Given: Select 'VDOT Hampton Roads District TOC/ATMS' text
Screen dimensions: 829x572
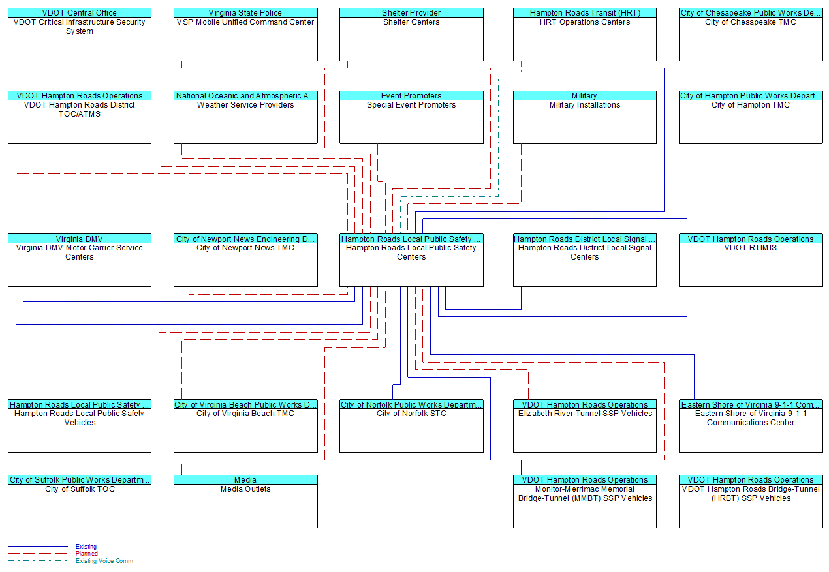Looking at the screenshot, I should (80, 110).
